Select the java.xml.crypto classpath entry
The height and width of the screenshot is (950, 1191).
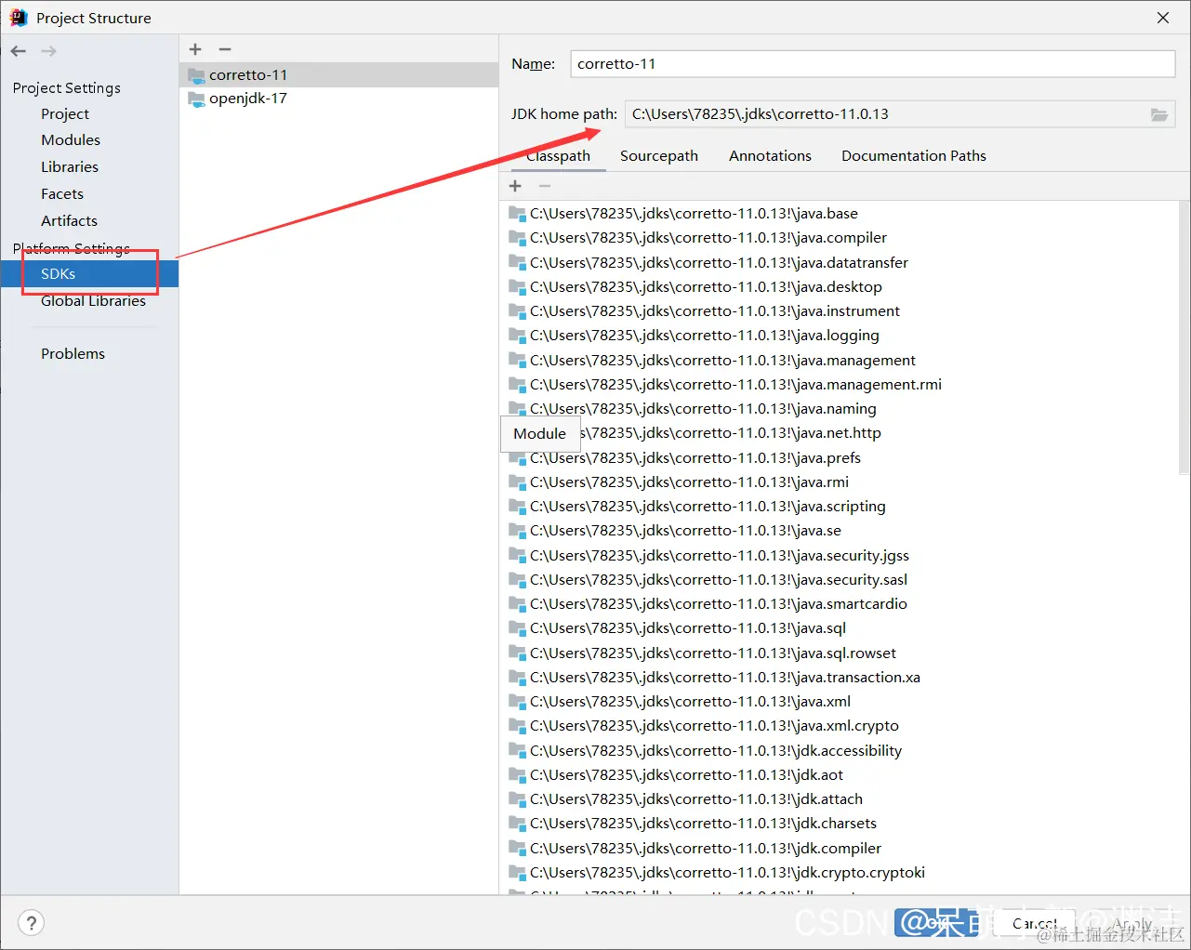click(x=714, y=726)
